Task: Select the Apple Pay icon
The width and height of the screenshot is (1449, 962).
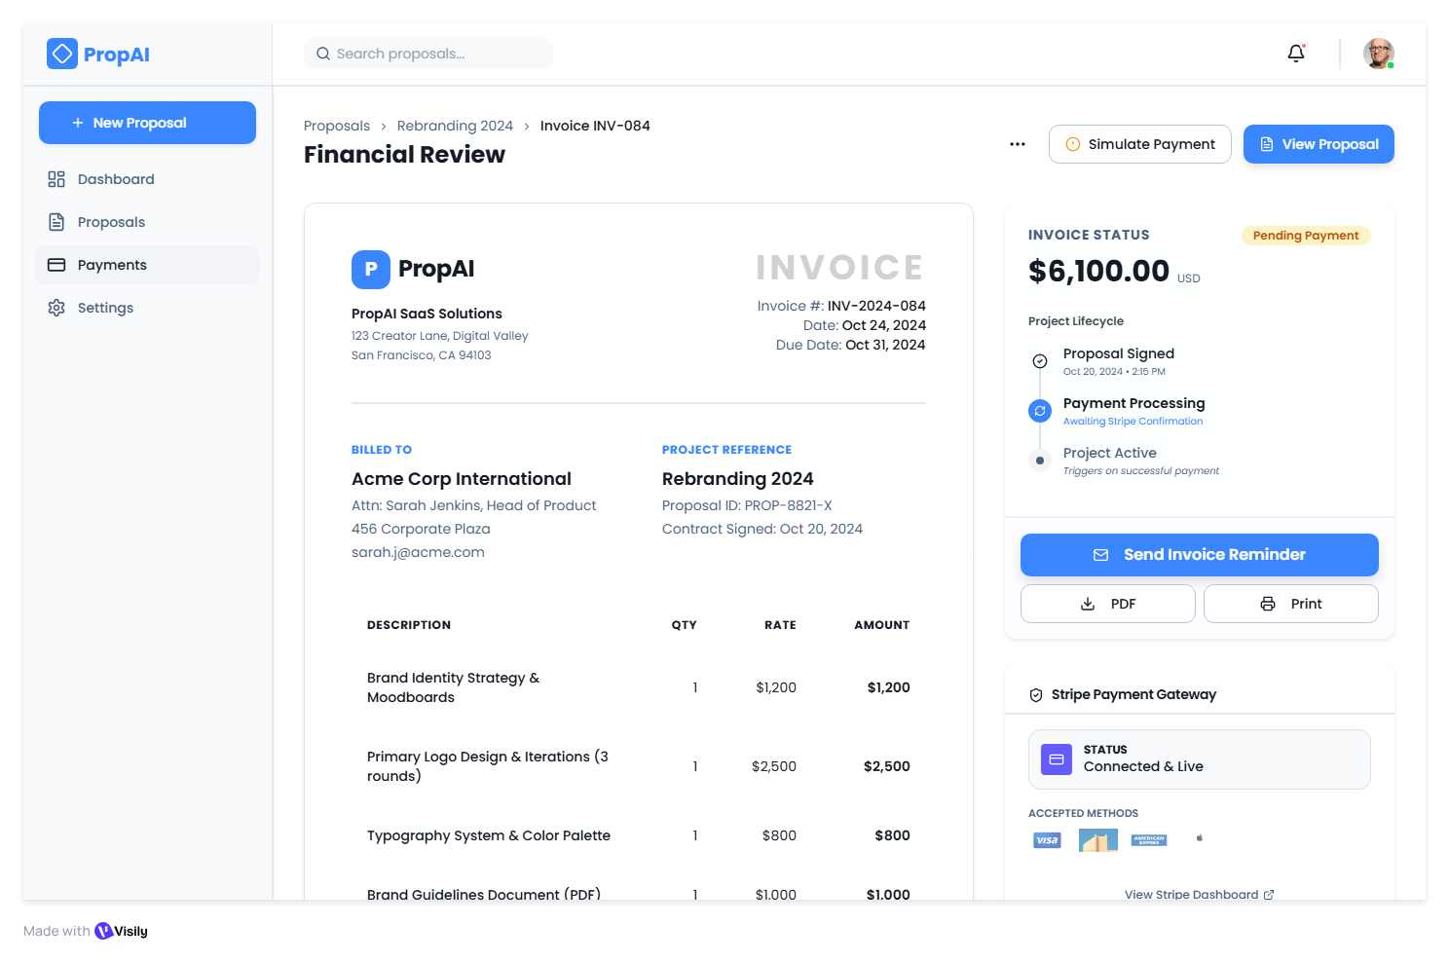Action: 1199,839
